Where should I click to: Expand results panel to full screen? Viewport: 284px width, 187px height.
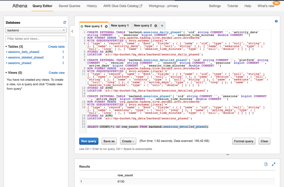pyautogui.click(x=274, y=164)
